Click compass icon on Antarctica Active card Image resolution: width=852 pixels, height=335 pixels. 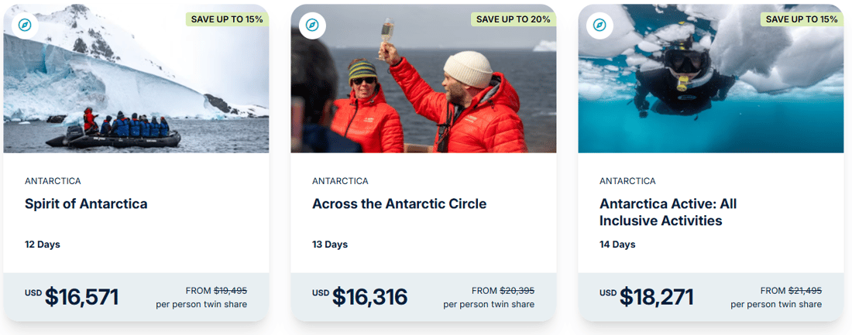(599, 25)
